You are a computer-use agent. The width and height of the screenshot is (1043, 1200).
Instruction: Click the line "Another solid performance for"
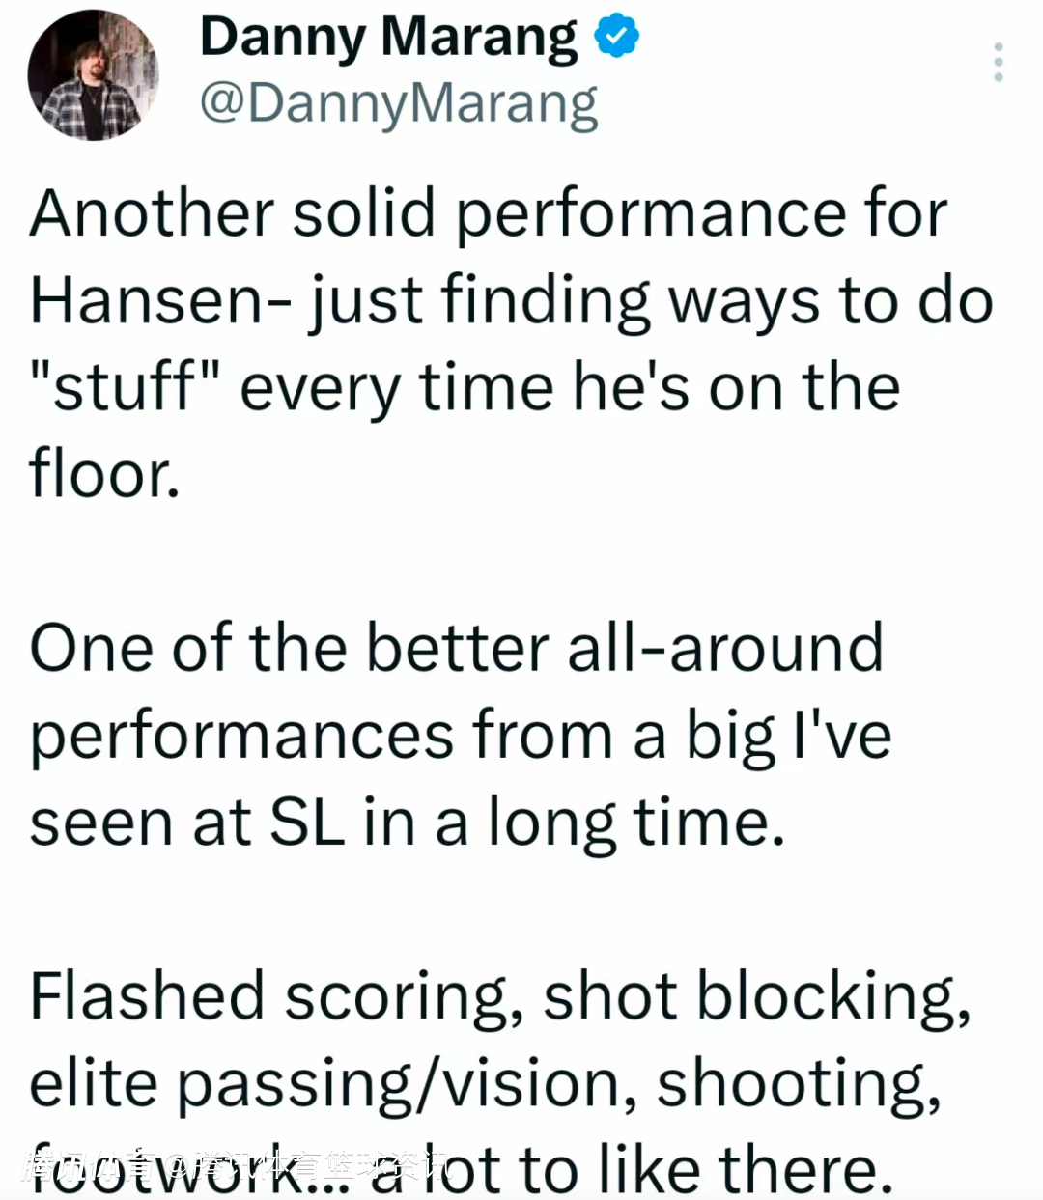click(489, 212)
